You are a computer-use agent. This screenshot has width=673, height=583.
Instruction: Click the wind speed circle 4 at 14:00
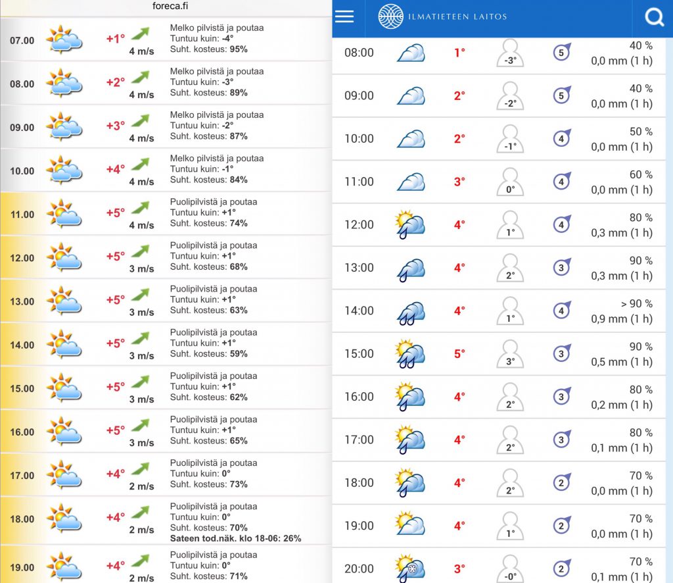562,310
